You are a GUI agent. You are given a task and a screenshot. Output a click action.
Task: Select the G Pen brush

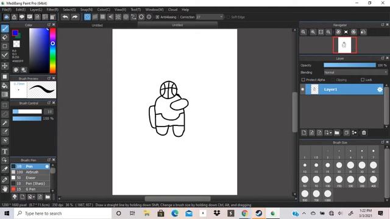point(30,189)
